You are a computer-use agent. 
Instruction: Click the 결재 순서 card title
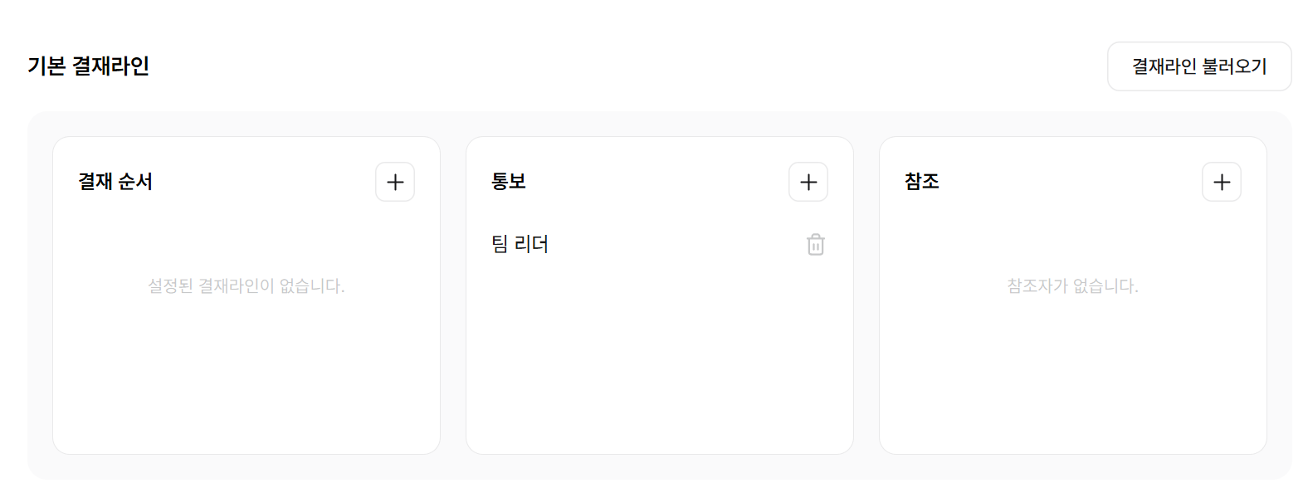pos(115,182)
